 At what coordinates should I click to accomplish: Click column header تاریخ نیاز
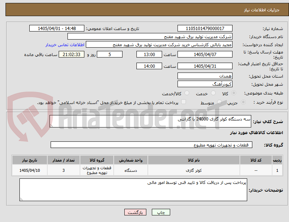point(30,160)
